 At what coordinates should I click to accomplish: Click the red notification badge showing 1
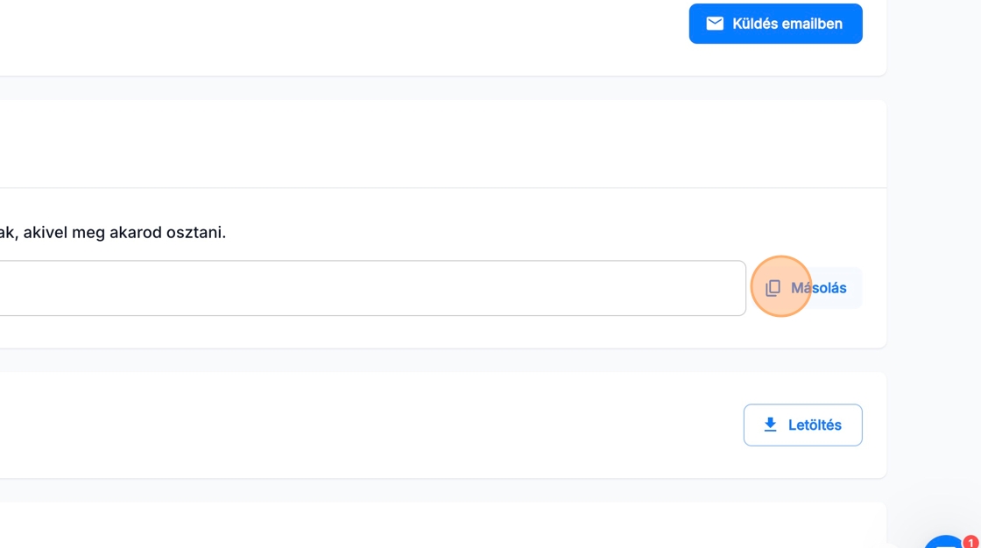click(x=970, y=542)
